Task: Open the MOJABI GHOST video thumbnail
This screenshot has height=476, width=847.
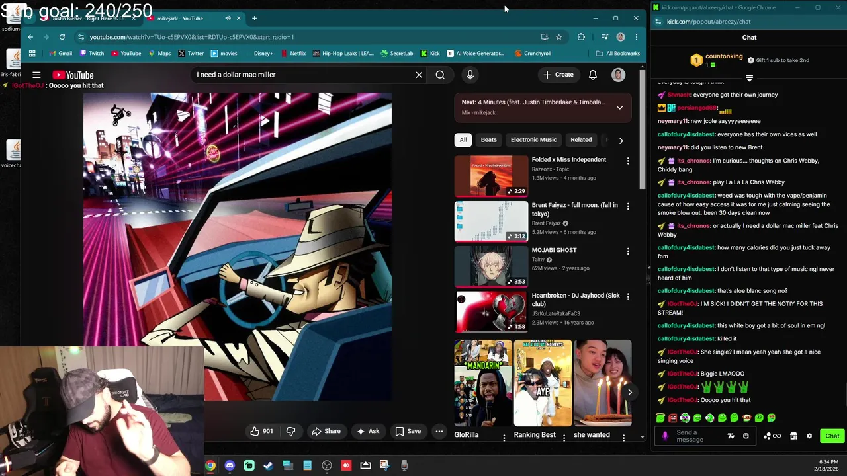Action: coord(491,266)
